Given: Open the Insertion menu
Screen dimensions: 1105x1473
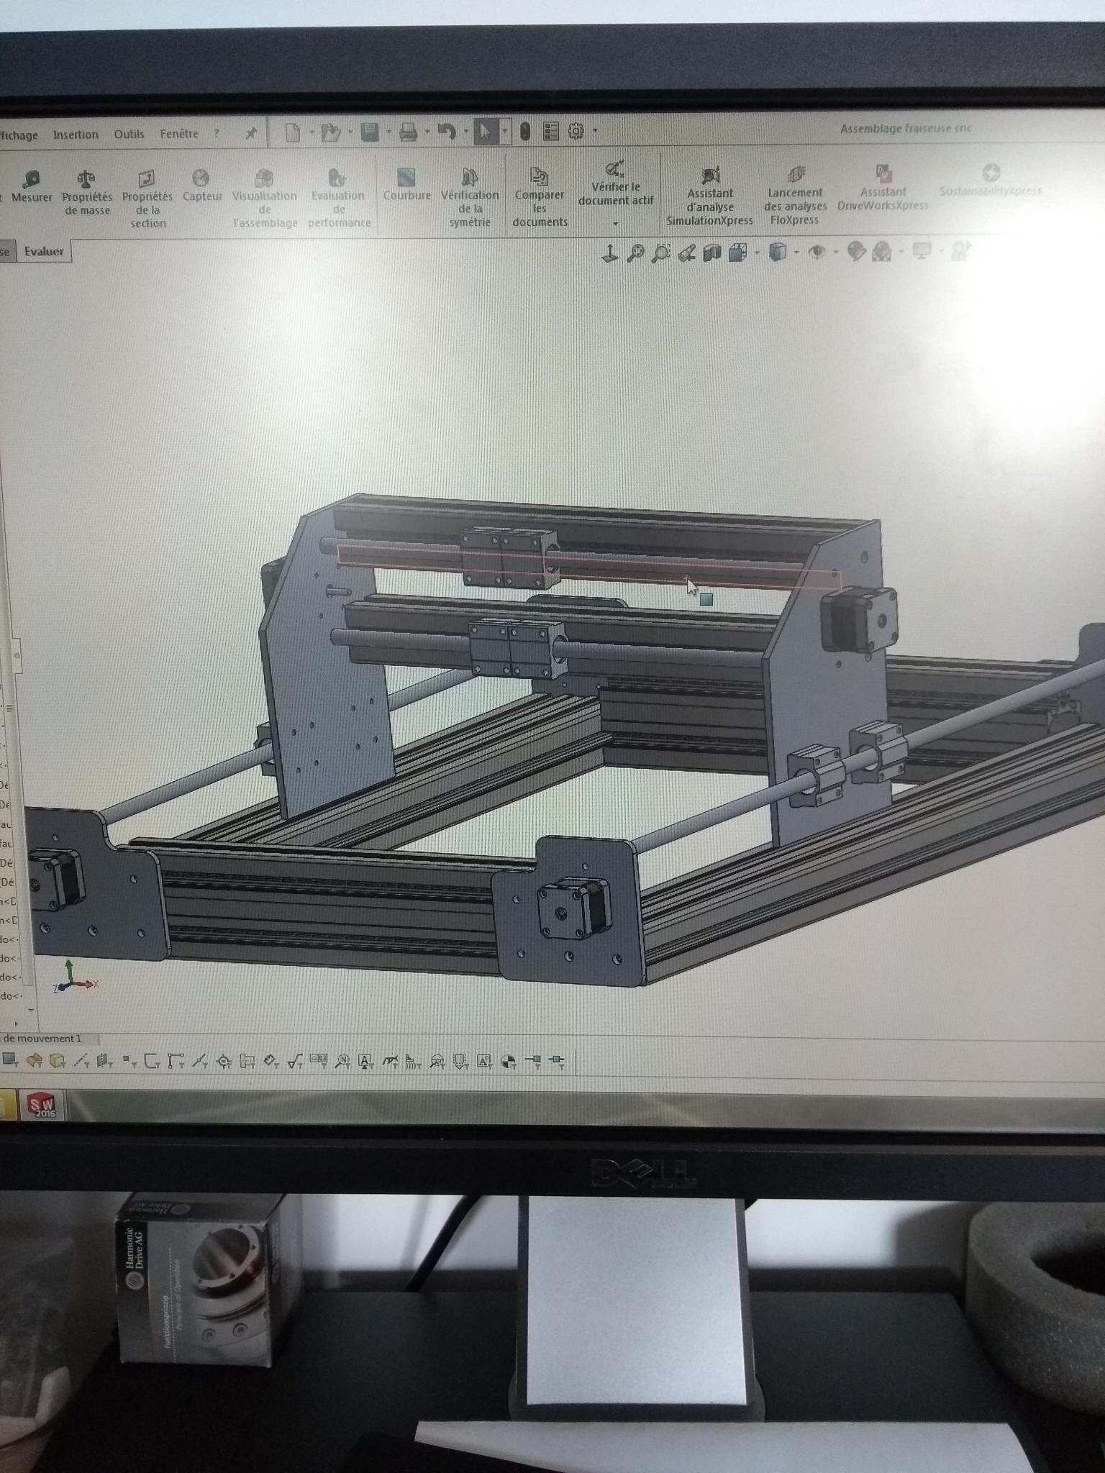Looking at the screenshot, I should pyautogui.click(x=76, y=134).
